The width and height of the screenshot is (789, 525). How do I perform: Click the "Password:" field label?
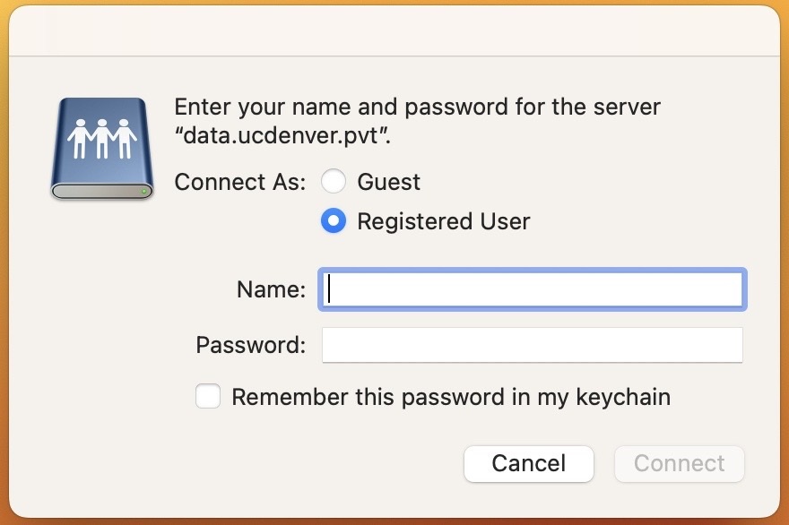tap(251, 345)
